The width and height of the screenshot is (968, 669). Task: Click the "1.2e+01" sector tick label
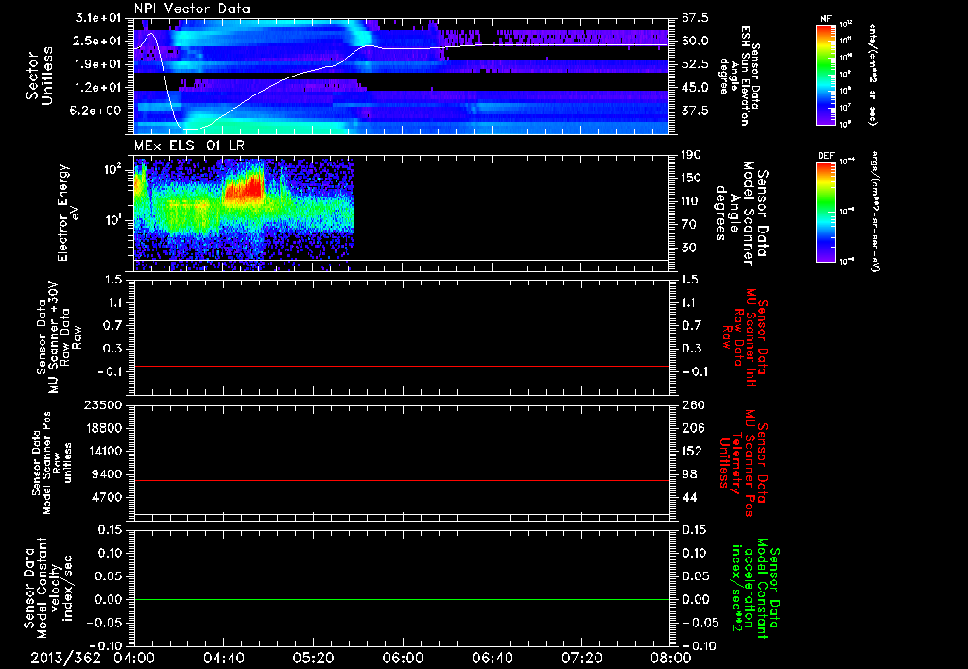click(x=97, y=88)
